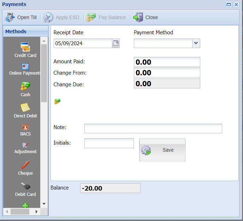Click the right arrow of horizontal scrollbar
The image size is (243, 221).
click(36, 211)
